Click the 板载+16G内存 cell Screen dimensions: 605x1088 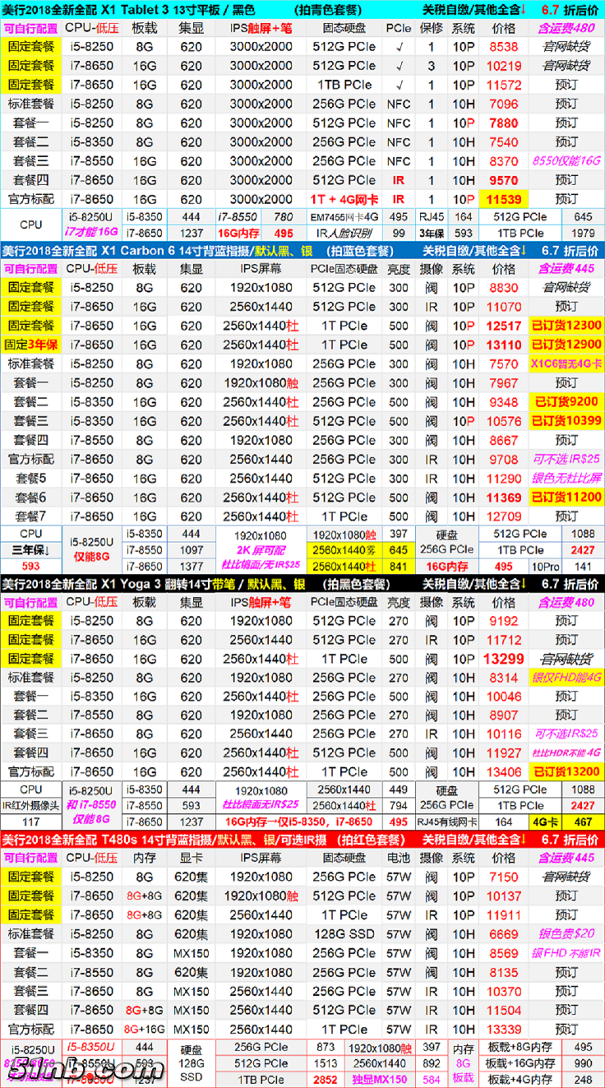tap(520, 1063)
